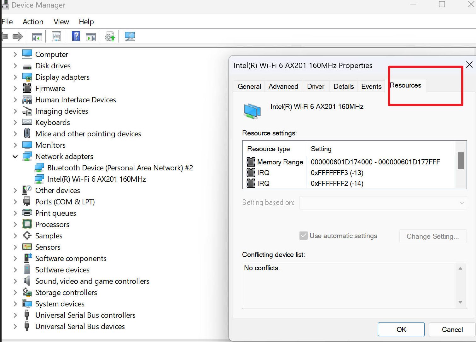Image resolution: width=476 pixels, height=342 pixels.
Task: Close the Wi-Fi Properties dialog
Action: pyautogui.click(x=469, y=65)
